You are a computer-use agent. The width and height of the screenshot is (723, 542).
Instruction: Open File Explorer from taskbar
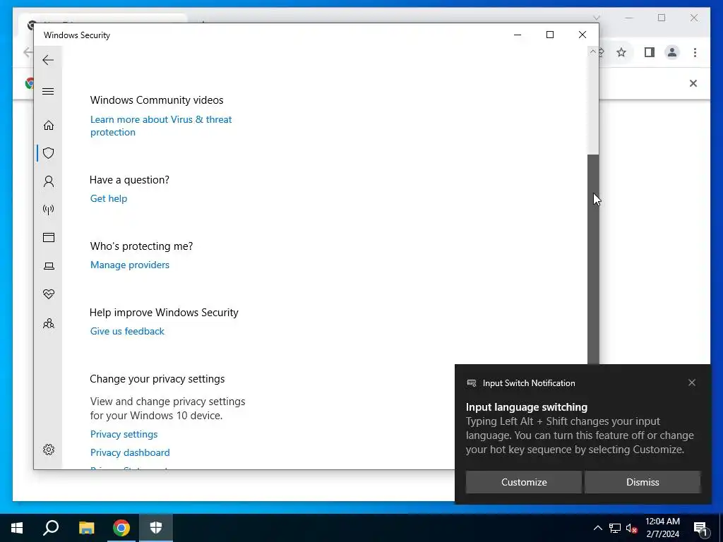pyautogui.click(x=86, y=528)
